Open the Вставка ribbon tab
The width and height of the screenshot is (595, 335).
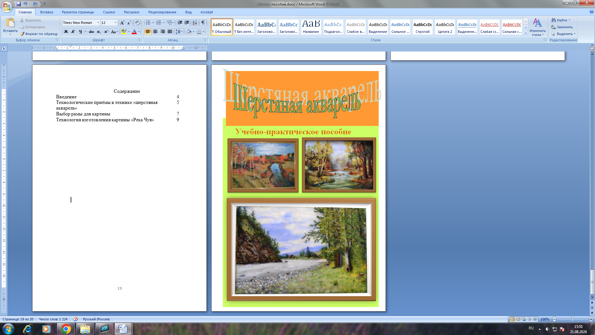point(46,12)
